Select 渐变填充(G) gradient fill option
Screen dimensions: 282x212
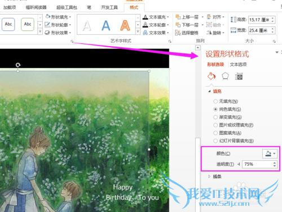(x=227, y=117)
